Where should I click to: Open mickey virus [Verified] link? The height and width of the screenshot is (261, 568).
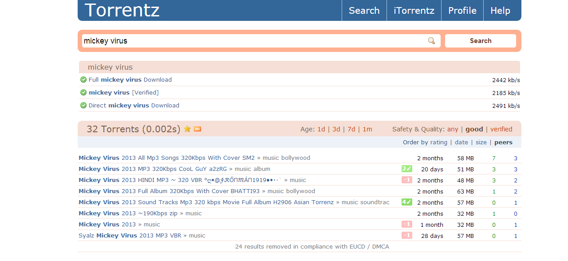click(123, 93)
